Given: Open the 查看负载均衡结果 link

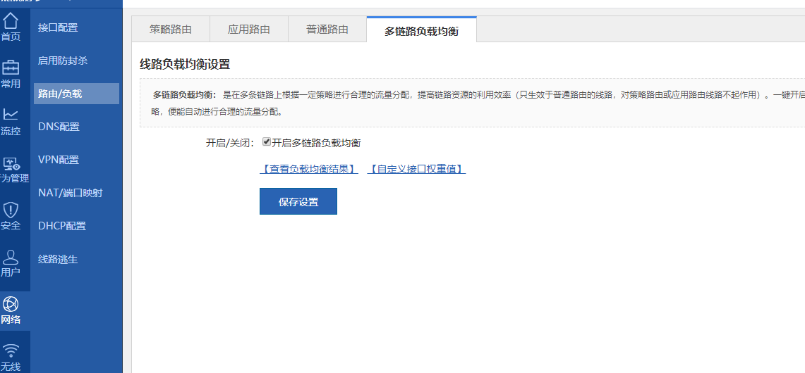Looking at the screenshot, I should click(x=309, y=169).
